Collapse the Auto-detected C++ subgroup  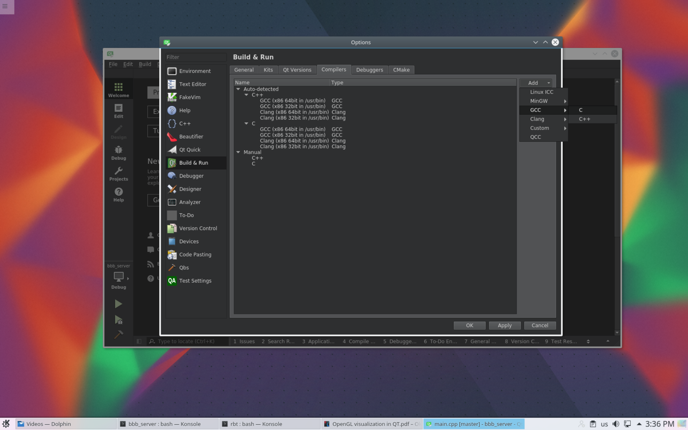[246, 95]
